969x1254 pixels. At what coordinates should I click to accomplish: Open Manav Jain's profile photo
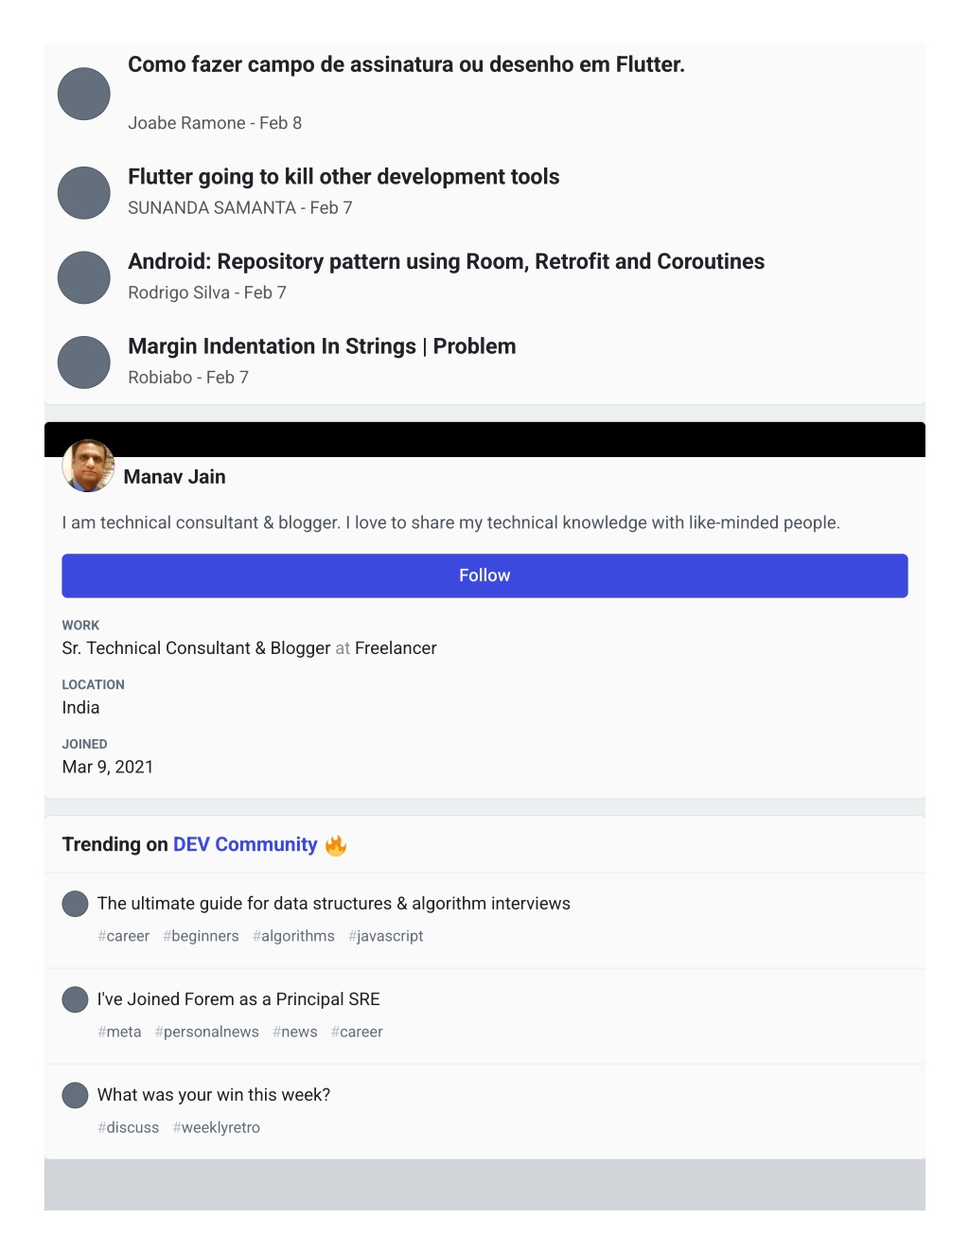click(88, 466)
